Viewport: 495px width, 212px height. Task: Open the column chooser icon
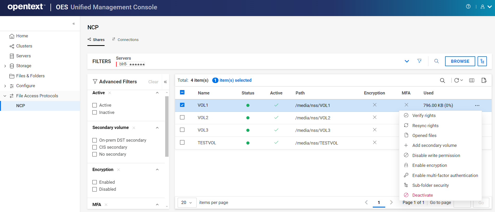472,80
